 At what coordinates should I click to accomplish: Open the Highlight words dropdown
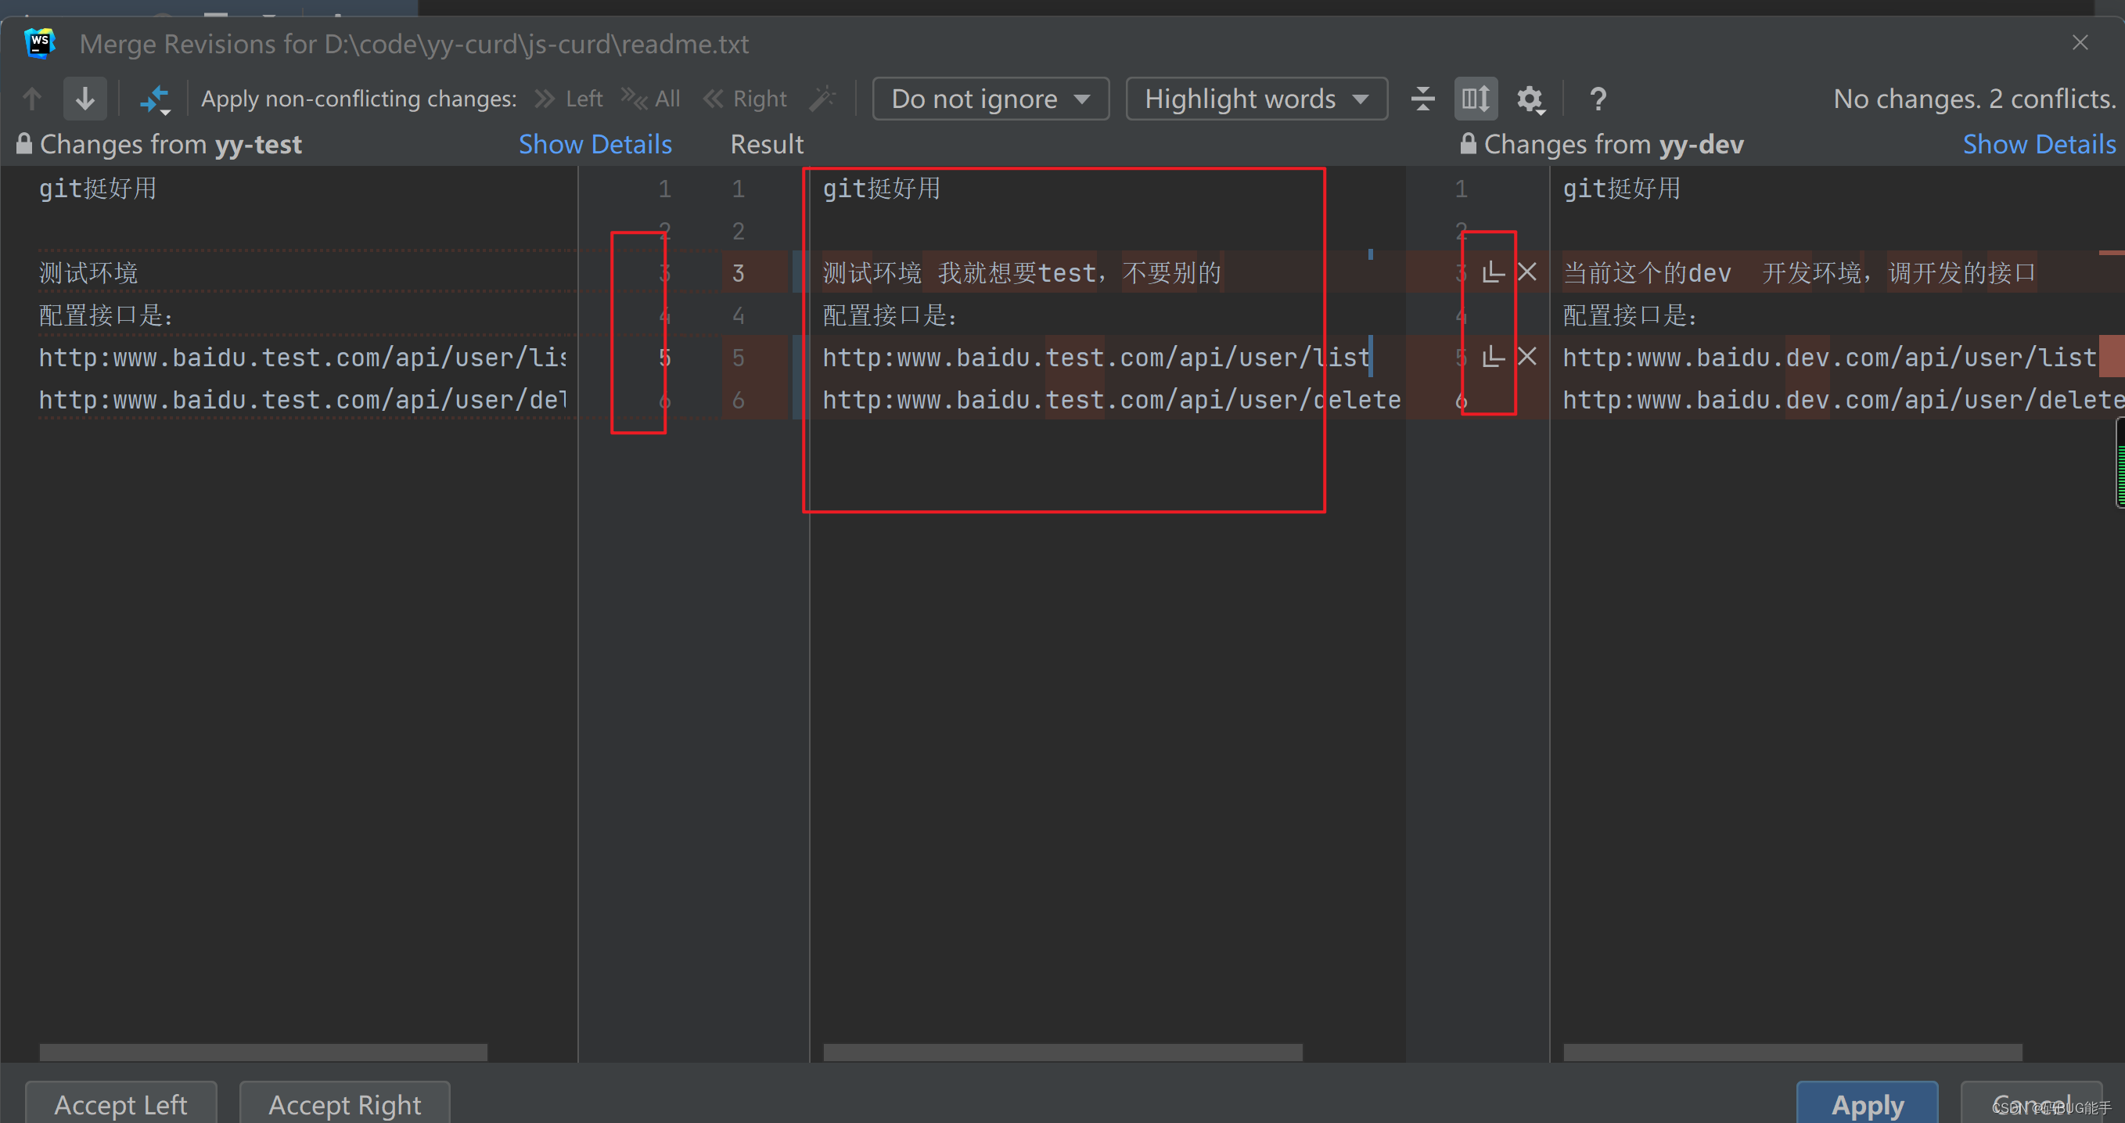(x=1255, y=98)
